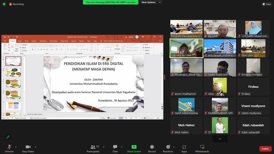This screenshot has width=274, height=154.
Task: Toggle Underline formatting
Action: (x=38, y=49)
